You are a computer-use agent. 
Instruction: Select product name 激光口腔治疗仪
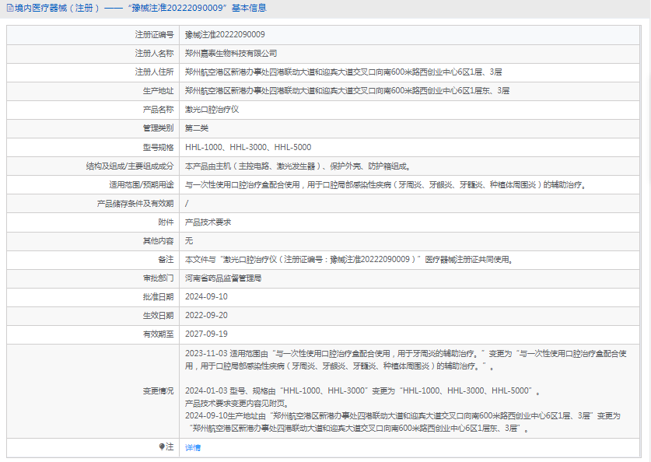pyautogui.click(x=212, y=109)
